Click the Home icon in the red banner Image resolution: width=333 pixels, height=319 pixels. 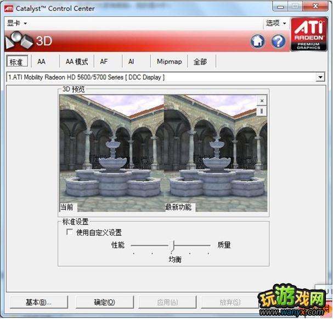[257, 40]
